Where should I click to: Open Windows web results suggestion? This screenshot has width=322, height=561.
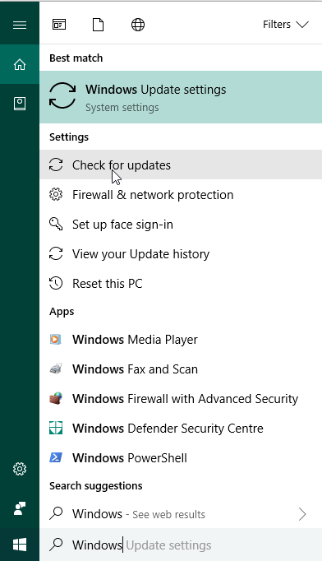[x=181, y=514]
